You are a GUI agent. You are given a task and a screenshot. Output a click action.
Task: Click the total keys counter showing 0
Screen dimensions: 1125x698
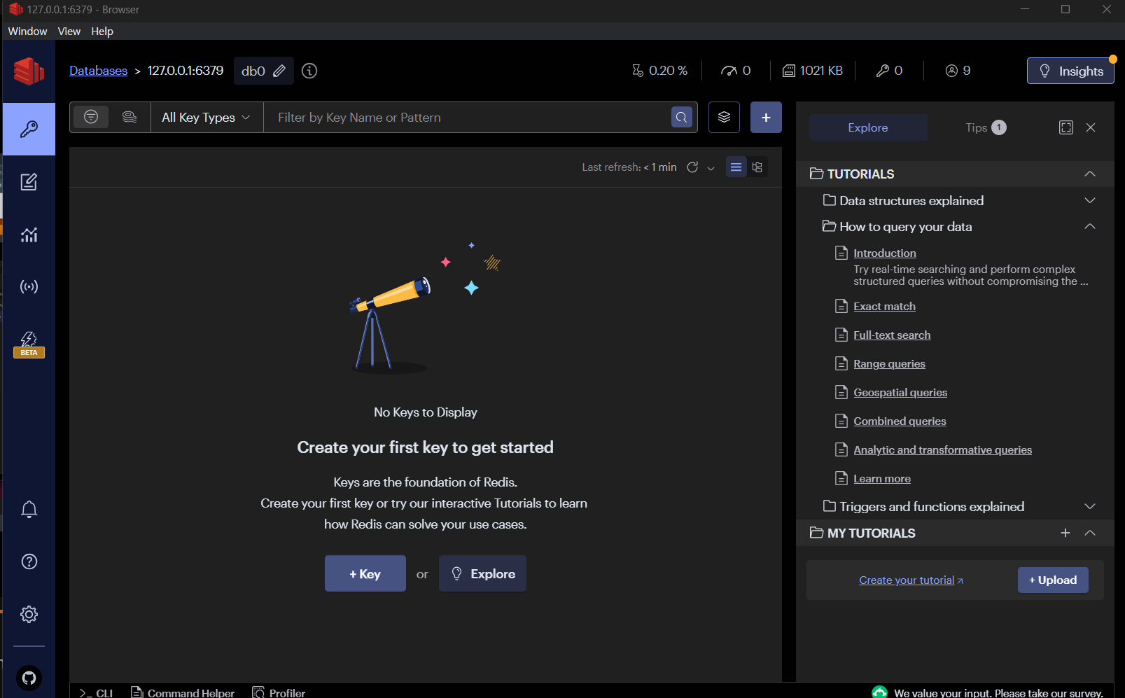click(889, 71)
